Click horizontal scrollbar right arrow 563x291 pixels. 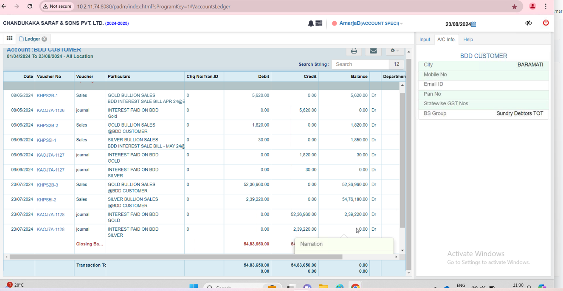[x=396, y=257]
